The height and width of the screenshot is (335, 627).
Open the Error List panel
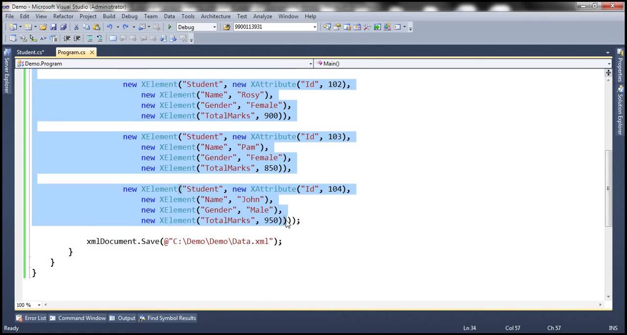tap(31, 318)
